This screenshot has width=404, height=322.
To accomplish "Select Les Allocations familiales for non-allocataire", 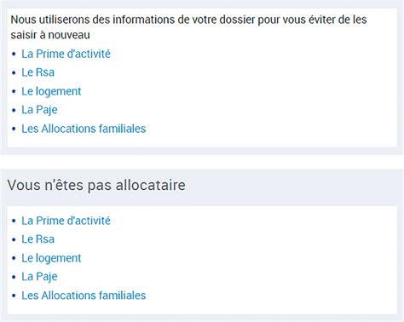I will 84,296.
